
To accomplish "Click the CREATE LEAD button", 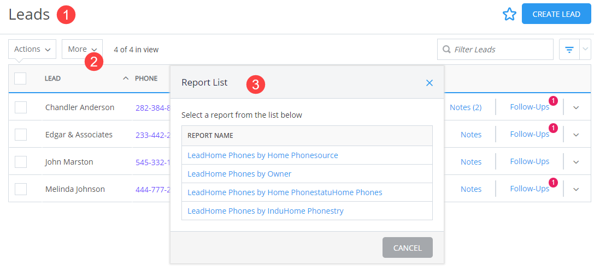I will (556, 14).
